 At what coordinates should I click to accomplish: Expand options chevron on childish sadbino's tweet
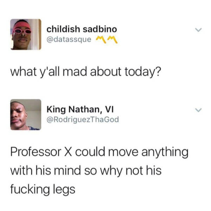tap(198, 30)
